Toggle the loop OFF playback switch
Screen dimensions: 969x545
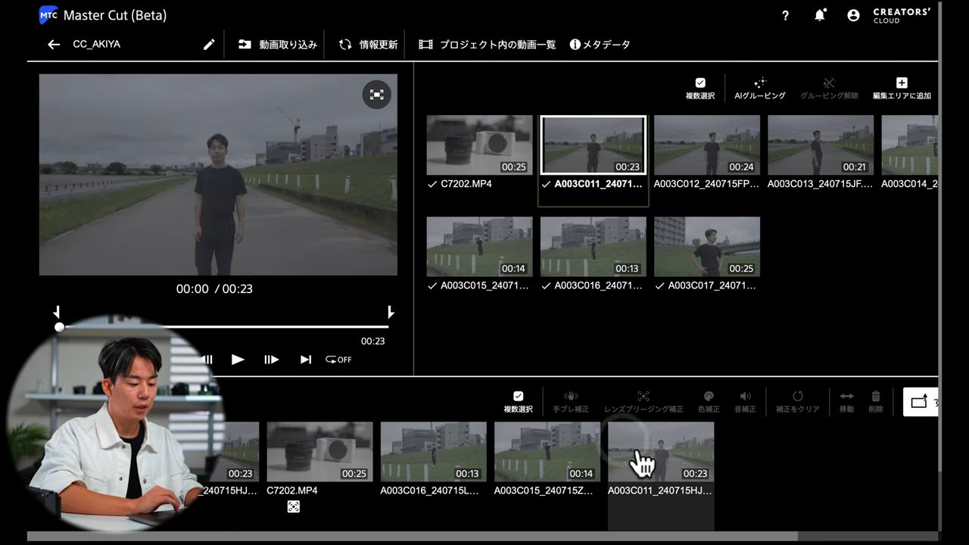pyautogui.click(x=338, y=360)
